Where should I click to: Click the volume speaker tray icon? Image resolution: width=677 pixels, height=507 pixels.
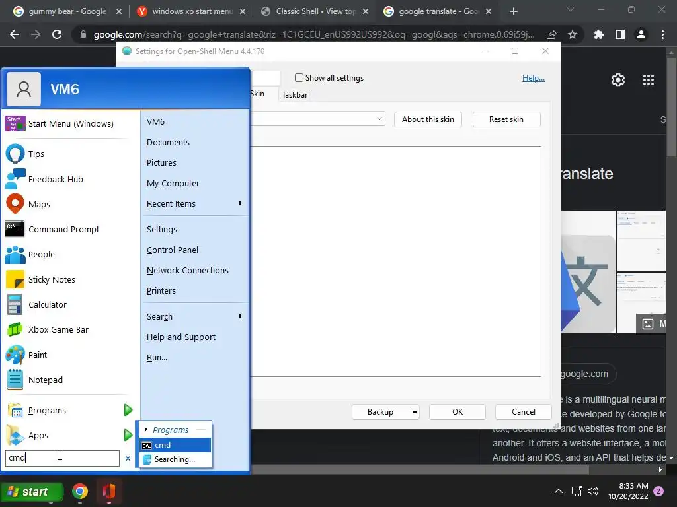pyautogui.click(x=593, y=491)
